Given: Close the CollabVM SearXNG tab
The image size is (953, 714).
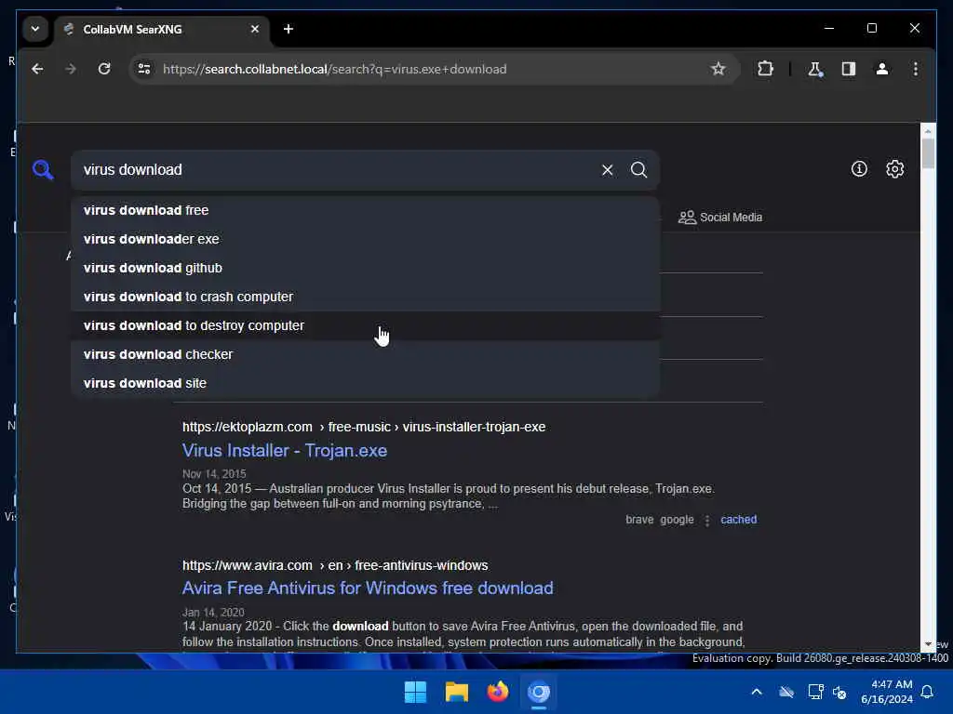Looking at the screenshot, I should click(x=255, y=29).
